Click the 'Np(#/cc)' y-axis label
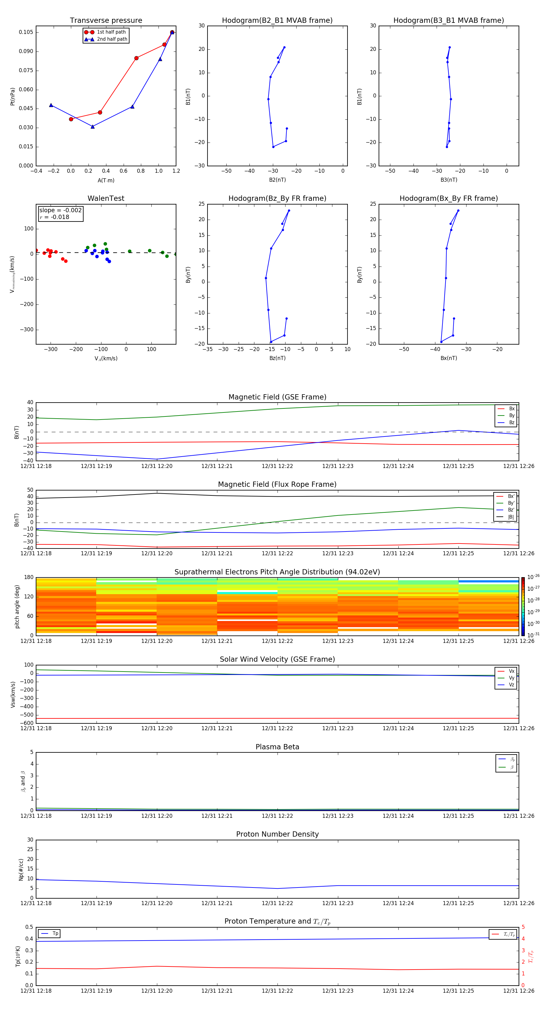This screenshot has width=555, height=1018. 21,869
